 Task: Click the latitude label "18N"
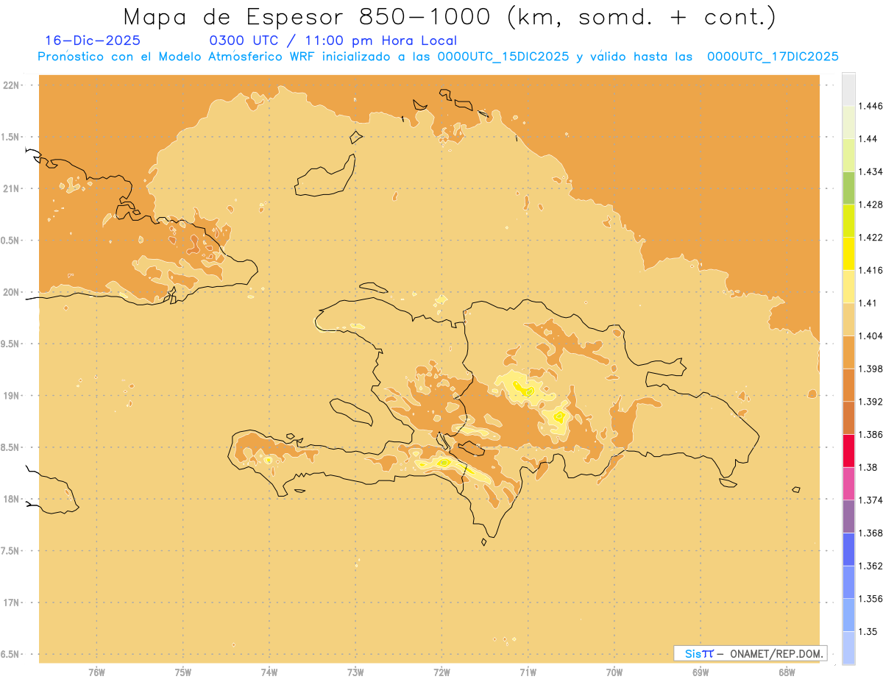12,500
